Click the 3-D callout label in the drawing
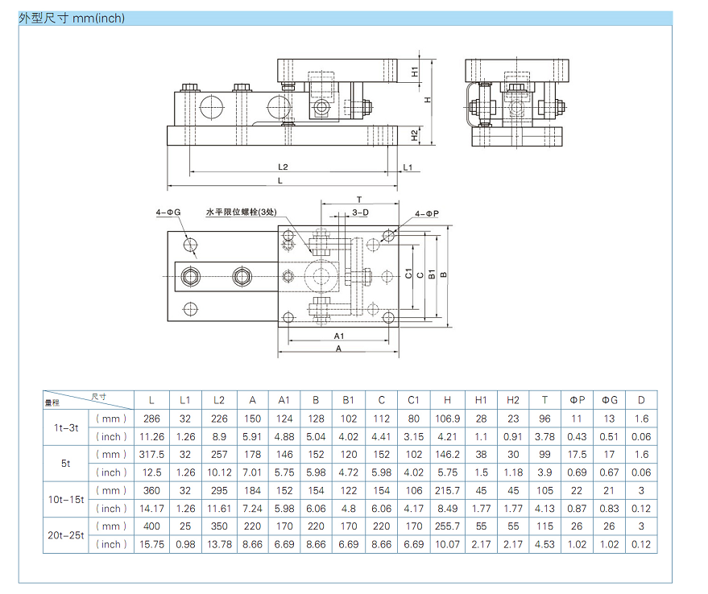Image resolution: width=708 pixels, height=594 pixels. (x=360, y=212)
